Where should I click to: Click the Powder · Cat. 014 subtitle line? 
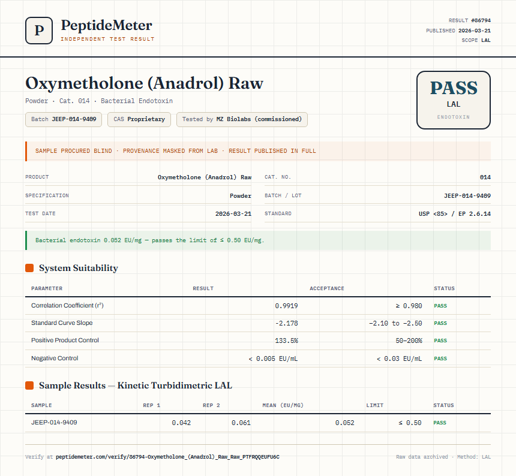[x=99, y=101]
